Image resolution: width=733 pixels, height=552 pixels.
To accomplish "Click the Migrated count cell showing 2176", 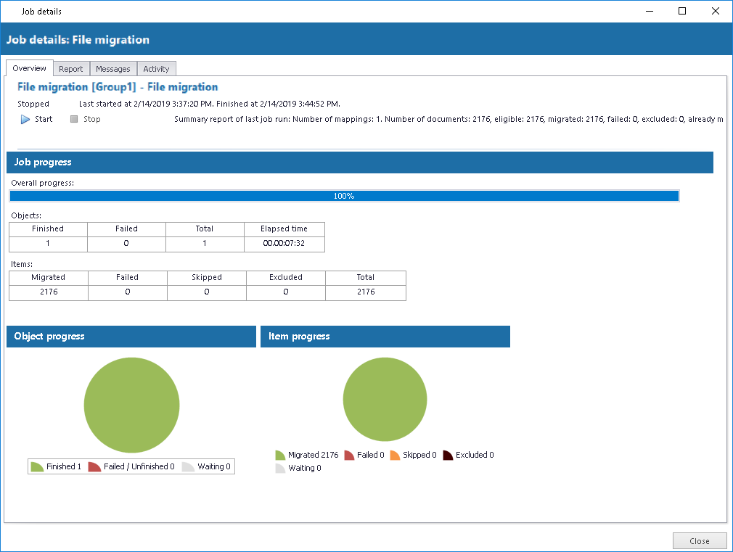I will coord(49,292).
